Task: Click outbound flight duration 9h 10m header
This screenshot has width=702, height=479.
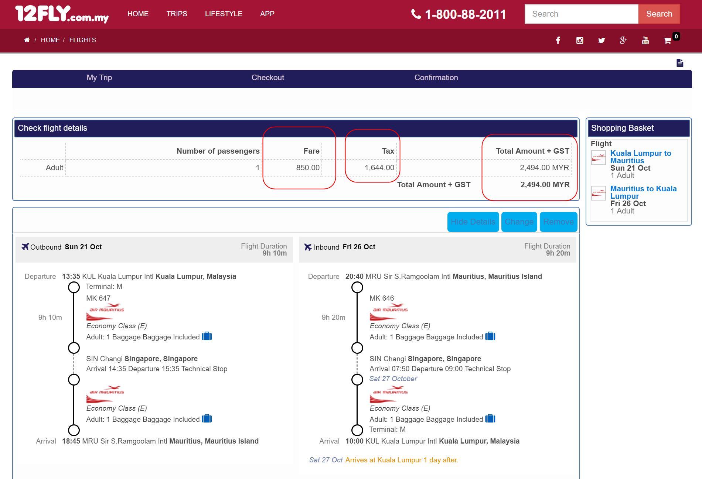Action: click(x=275, y=253)
